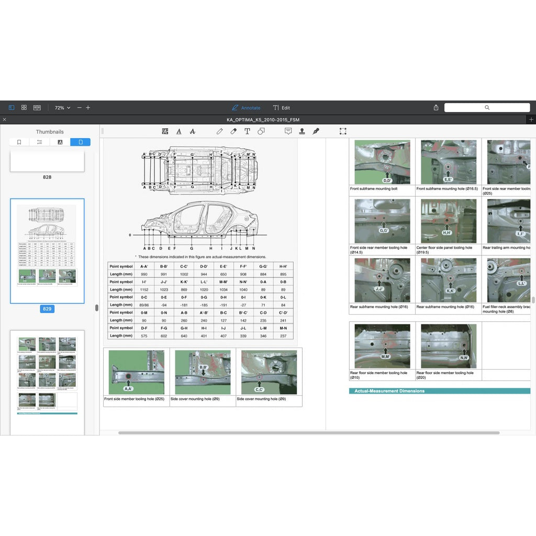
Task: Select the text box tool
Action: coord(247,131)
